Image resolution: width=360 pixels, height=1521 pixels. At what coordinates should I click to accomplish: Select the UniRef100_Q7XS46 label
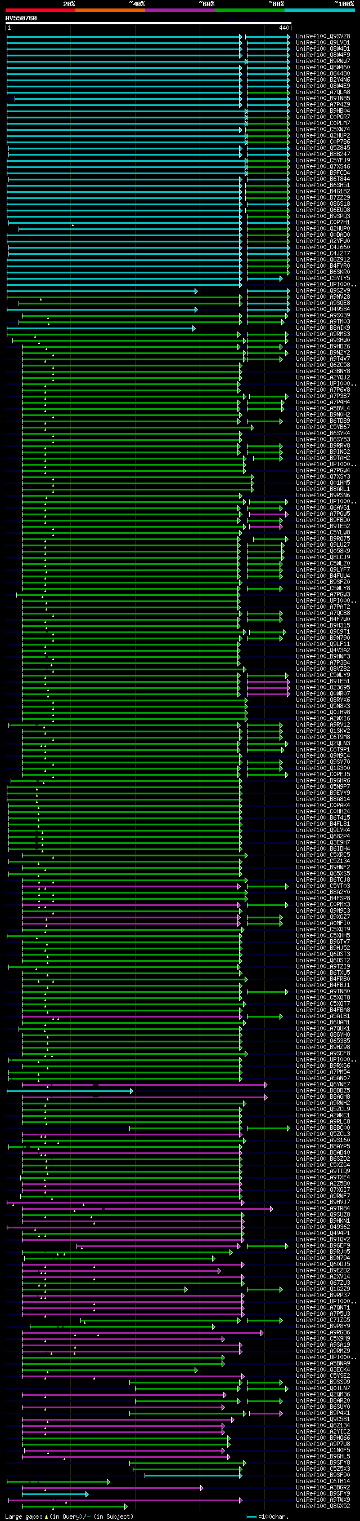323,166
